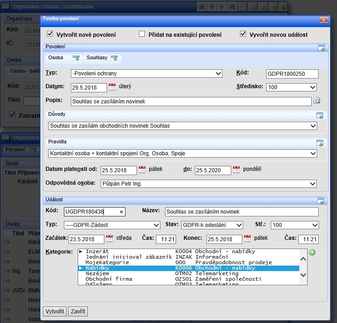The width and height of the screenshot is (337, 323).
Task: Close the Tvorba povolení dialog
Action: [324, 20]
